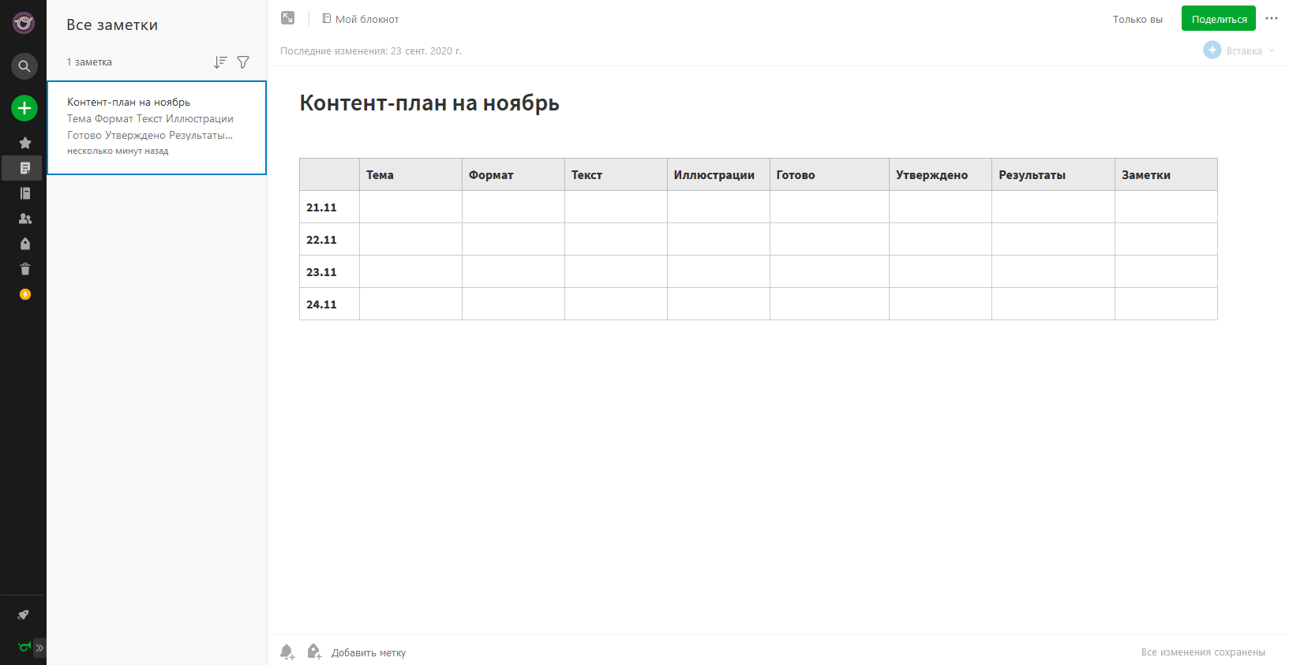Image resolution: width=1289 pixels, height=665 pixels.
Task: Open Shared with Me people icon
Action: coord(25,219)
